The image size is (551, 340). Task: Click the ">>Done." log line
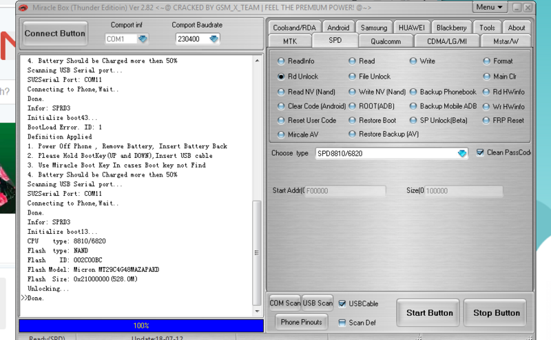[32, 298]
